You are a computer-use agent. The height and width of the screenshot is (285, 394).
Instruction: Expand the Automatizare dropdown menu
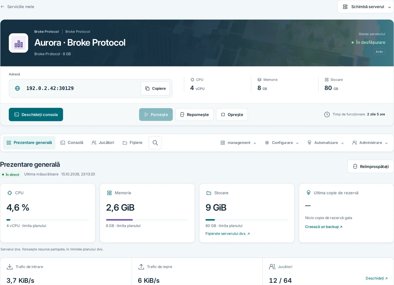pos(326,143)
